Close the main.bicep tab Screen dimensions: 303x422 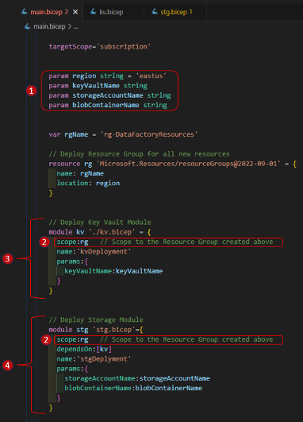point(75,12)
